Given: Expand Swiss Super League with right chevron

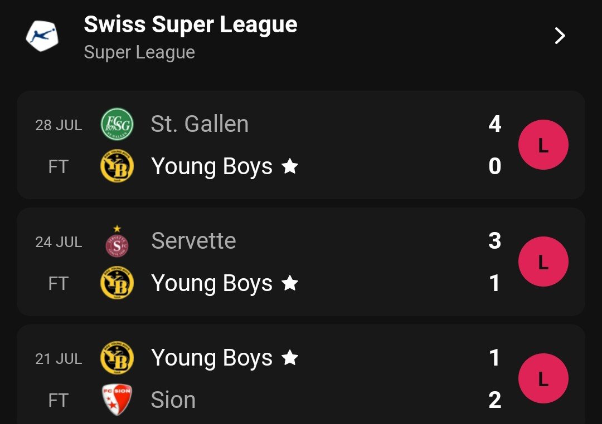Looking at the screenshot, I should pos(560,36).
